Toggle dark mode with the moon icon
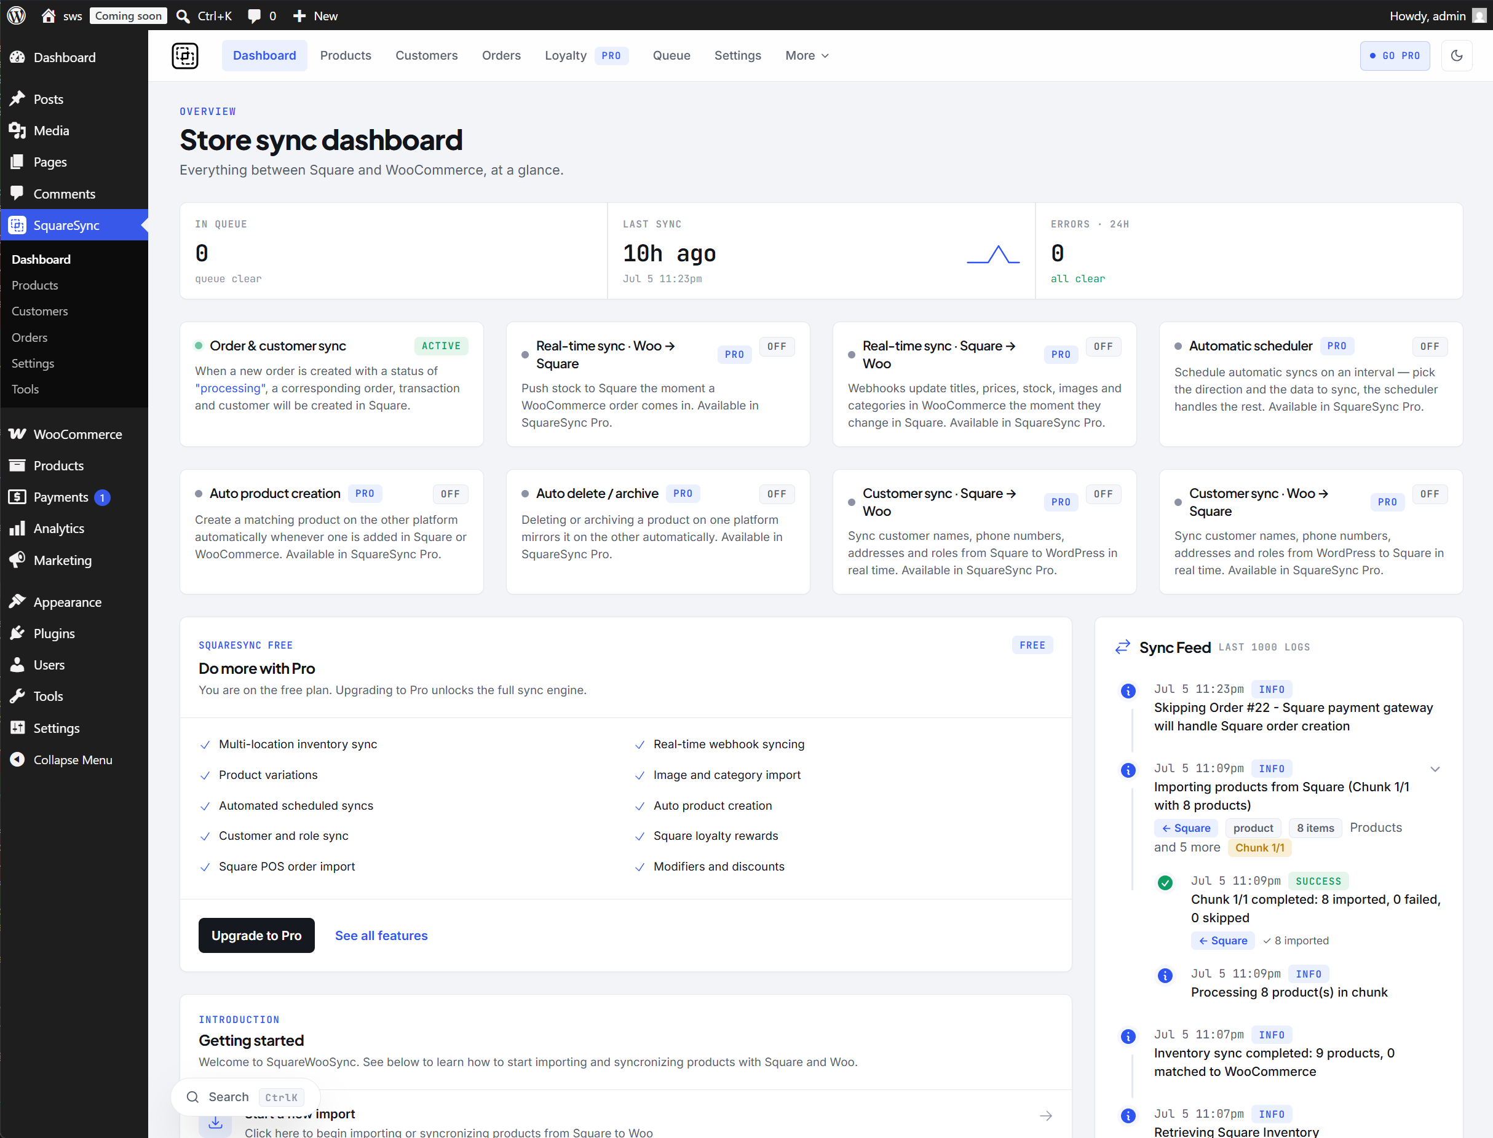Viewport: 1493px width, 1138px height. click(x=1457, y=55)
